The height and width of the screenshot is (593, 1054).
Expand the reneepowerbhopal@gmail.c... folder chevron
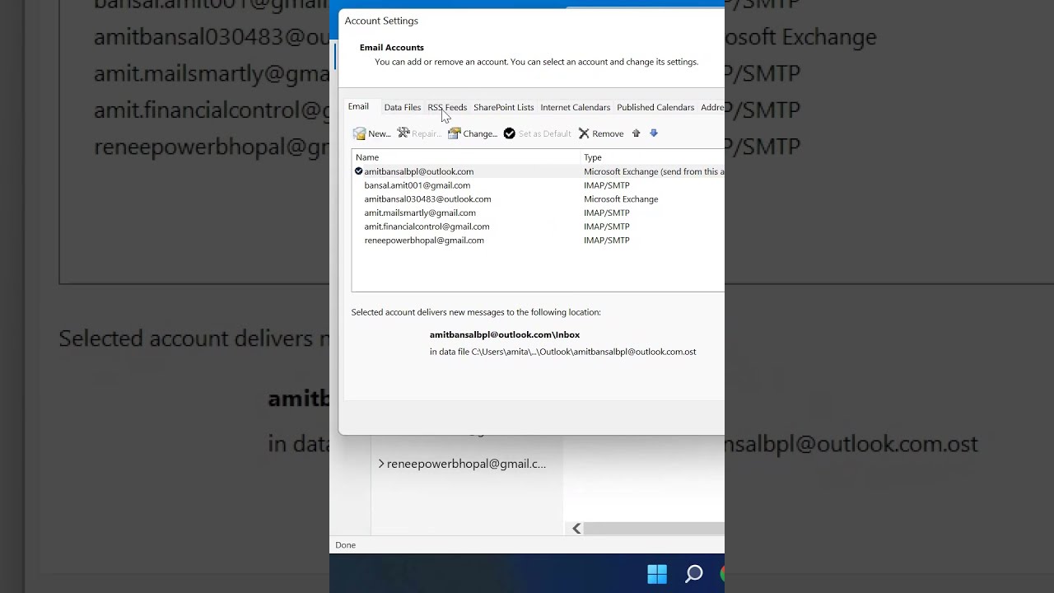pyautogui.click(x=381, y=464)
